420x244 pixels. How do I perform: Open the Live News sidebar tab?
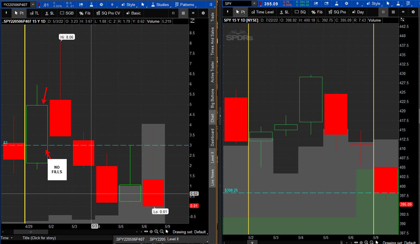212,177
